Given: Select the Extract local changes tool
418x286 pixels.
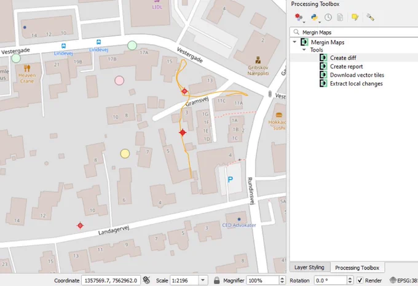Looking at the screenshot, I should point(356,83).
